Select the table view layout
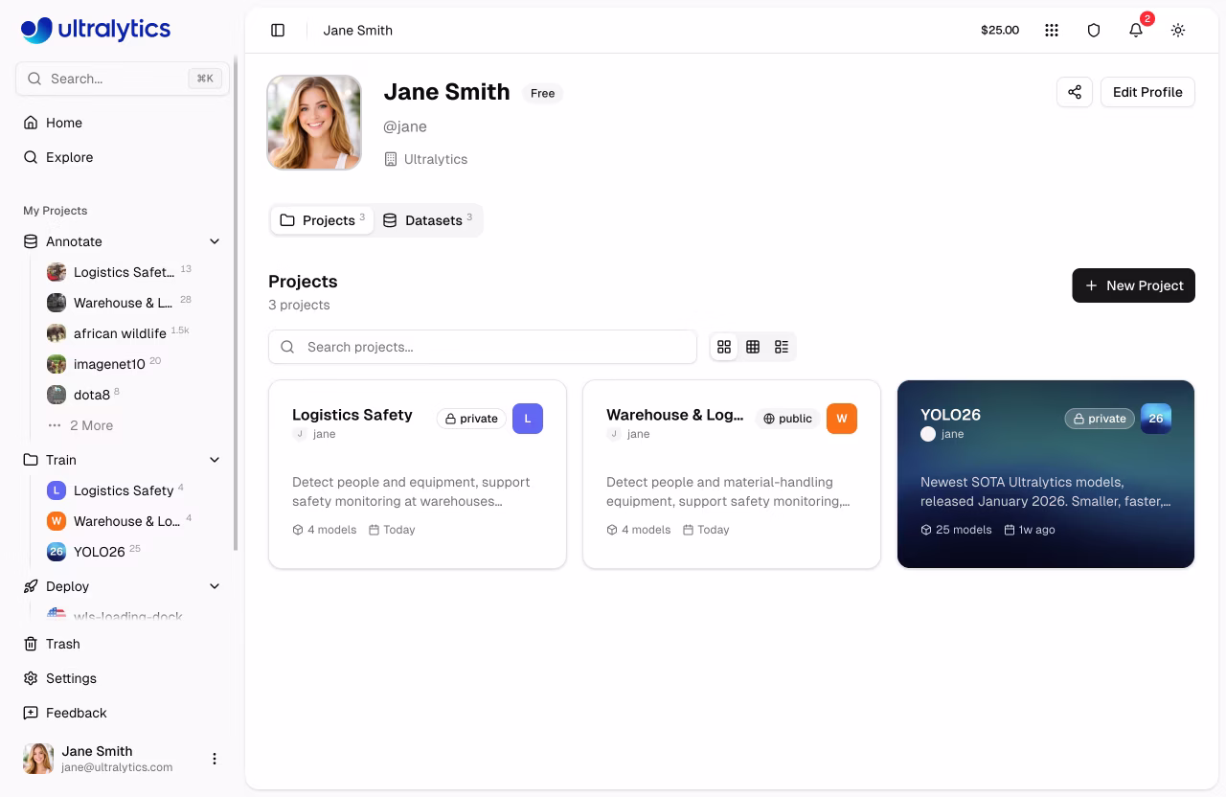 753,347
